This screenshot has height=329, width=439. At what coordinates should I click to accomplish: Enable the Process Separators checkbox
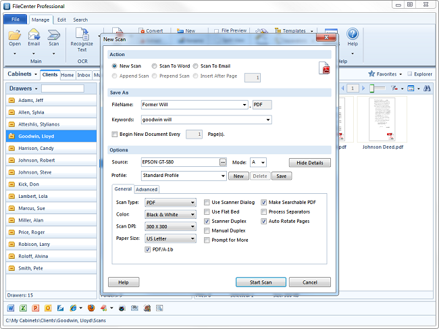(x=263, y=211)
